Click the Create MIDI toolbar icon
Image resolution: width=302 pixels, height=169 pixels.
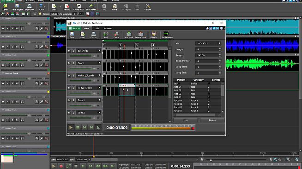click(x=79, y=7)
